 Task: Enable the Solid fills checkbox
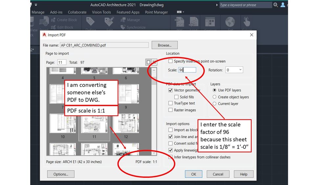click(176, 97)
